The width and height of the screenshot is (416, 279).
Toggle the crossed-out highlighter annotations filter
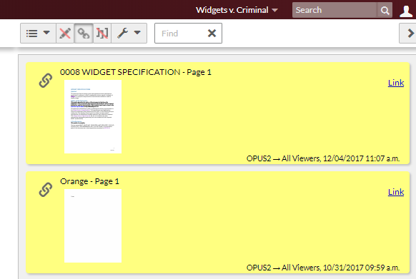coord(65,33)
